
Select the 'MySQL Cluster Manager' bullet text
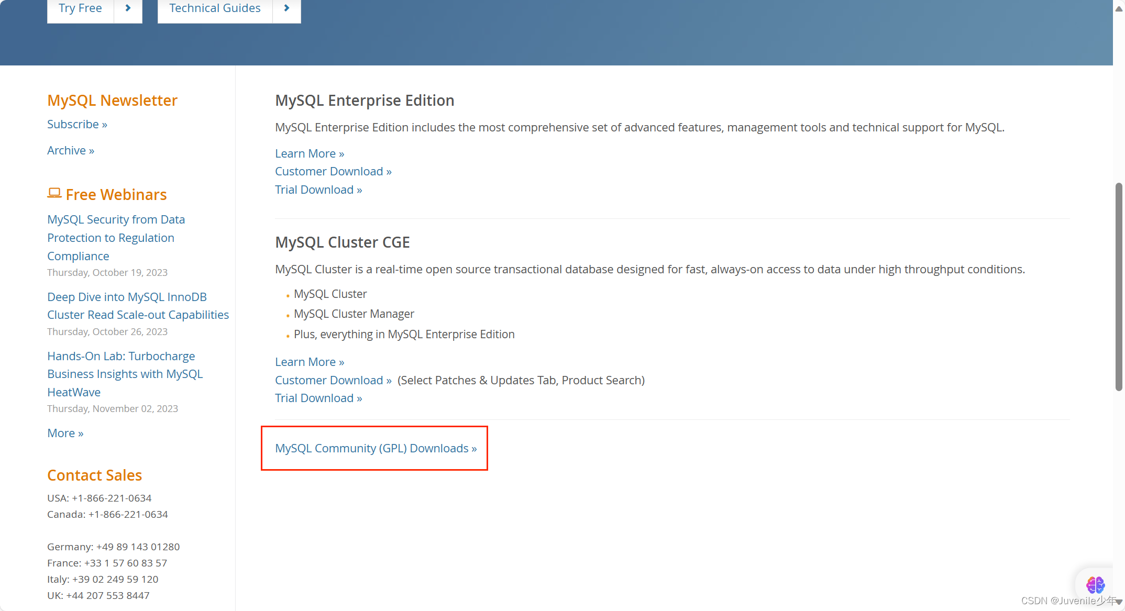(x=354, y=314)
